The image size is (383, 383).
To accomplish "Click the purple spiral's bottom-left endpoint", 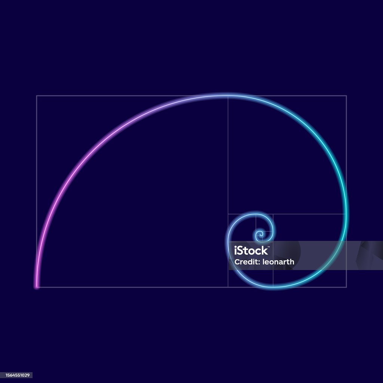I will [37, 286].
